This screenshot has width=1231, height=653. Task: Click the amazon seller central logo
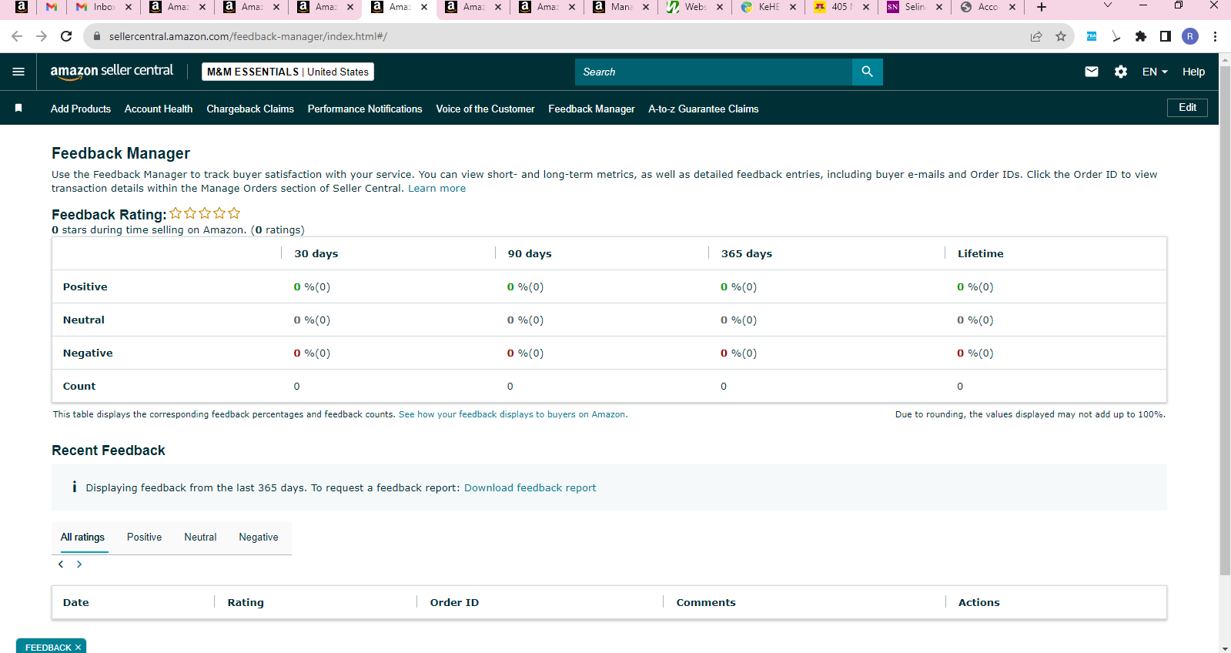112,72
